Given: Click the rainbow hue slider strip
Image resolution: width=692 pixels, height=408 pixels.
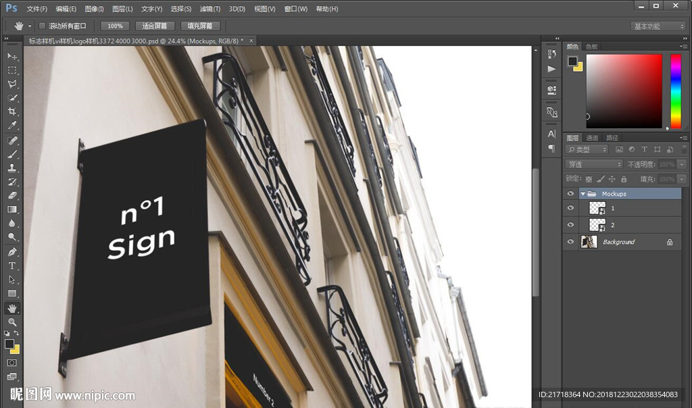Looking at the screenshot, I should pyautogui.click(x=675, y=91).
